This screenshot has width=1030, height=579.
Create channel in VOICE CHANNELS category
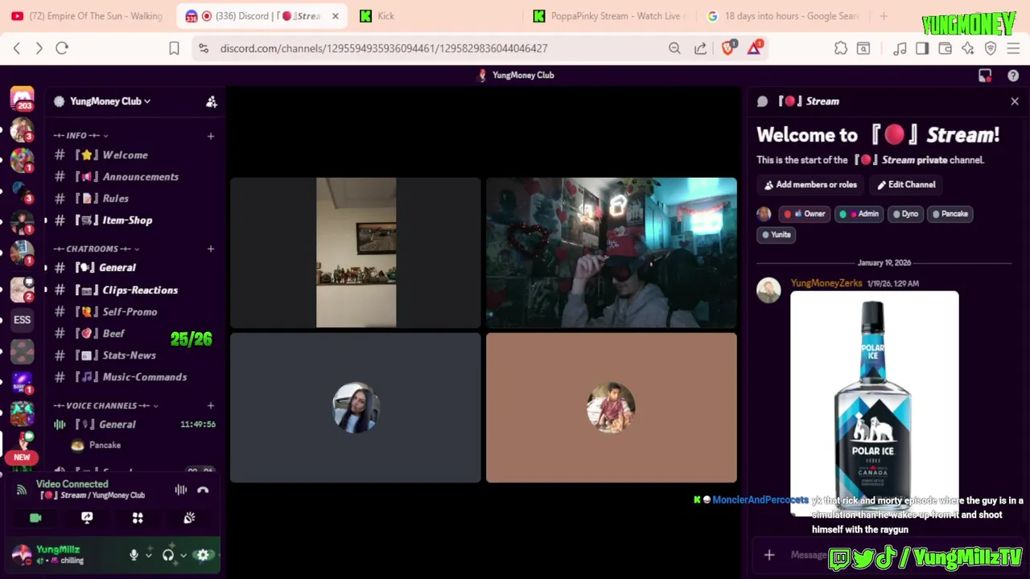click(x=211, y=405)
